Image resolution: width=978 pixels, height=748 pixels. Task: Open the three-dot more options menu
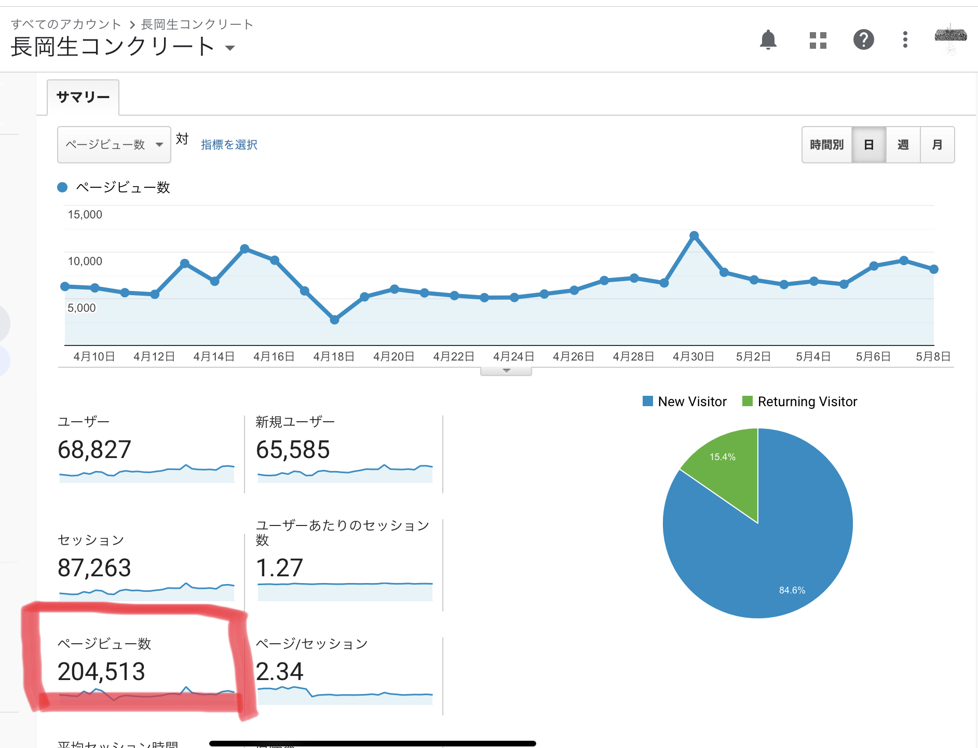905,40
